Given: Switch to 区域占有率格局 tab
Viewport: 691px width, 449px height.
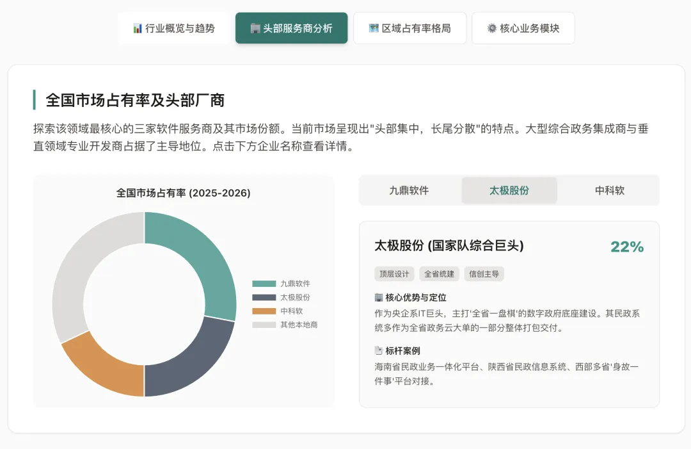Looking at the screenshot, I should [410, 28].
